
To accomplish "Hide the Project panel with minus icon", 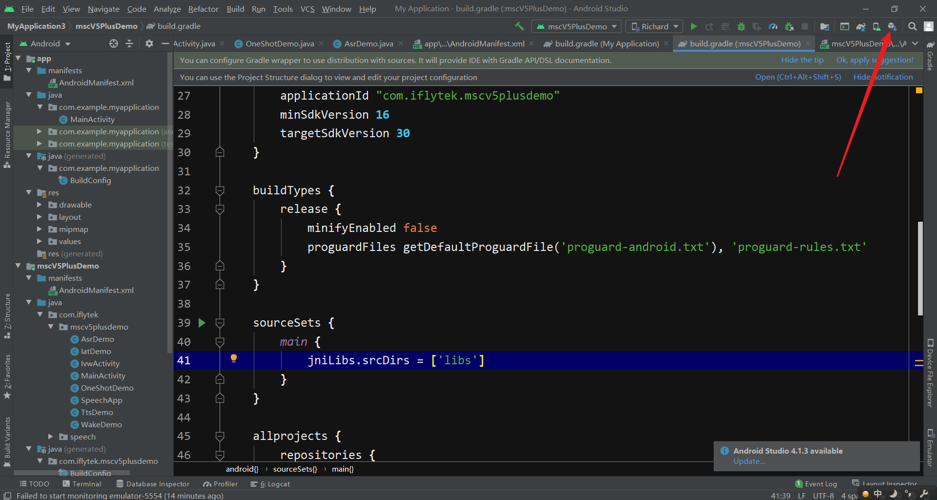I will click(x=165, y=43).
